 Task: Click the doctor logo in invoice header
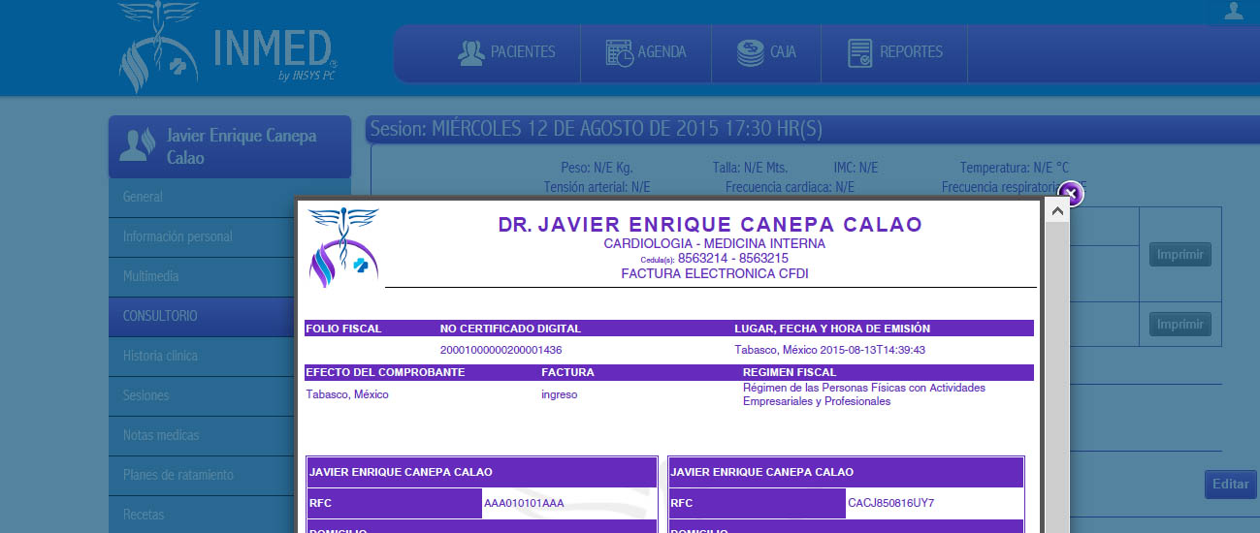pos(343,248)
